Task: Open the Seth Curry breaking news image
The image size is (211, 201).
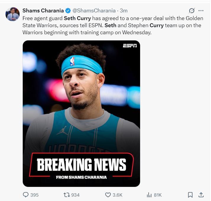Action: click(81, 114)
